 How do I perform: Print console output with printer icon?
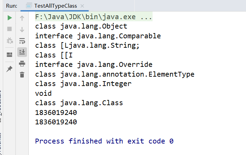(22, 63)
